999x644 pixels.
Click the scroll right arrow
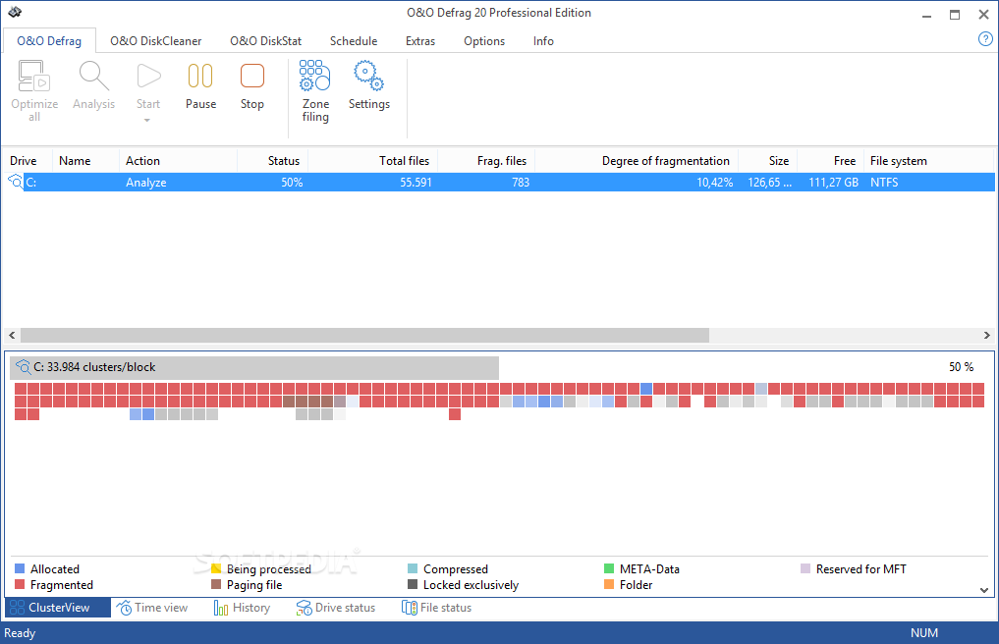(x=986, y=335)
